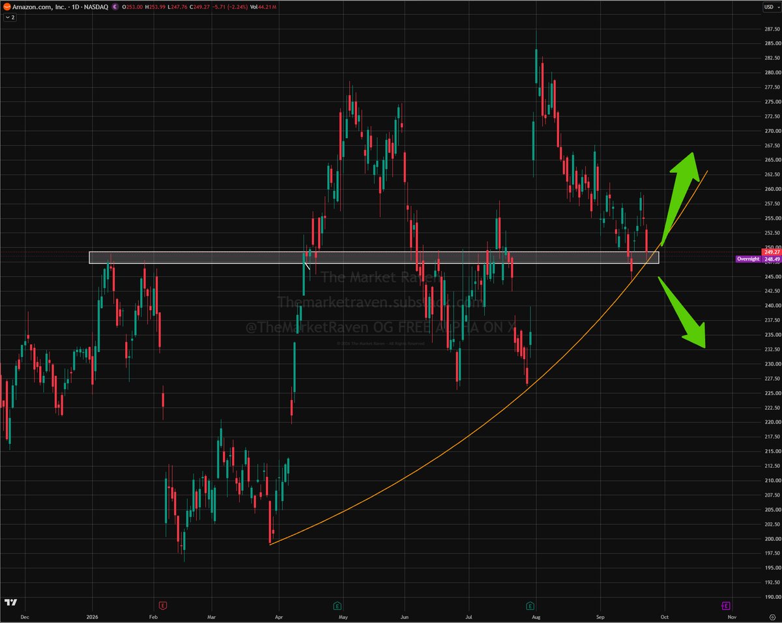Click the purple overnight session moon icon

[x=115, y=7]
